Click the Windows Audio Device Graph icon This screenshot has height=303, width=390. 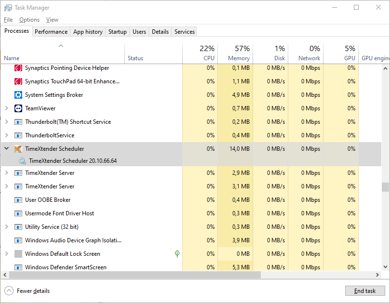[18, 240]
